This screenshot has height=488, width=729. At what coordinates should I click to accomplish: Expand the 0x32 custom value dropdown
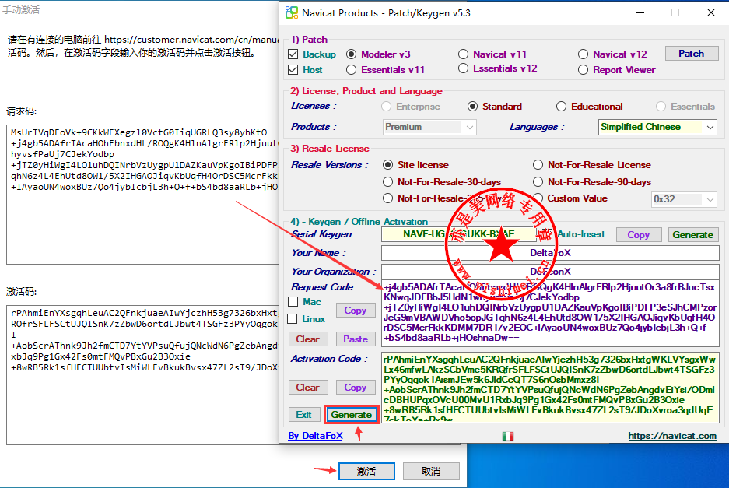coord(684,199)
